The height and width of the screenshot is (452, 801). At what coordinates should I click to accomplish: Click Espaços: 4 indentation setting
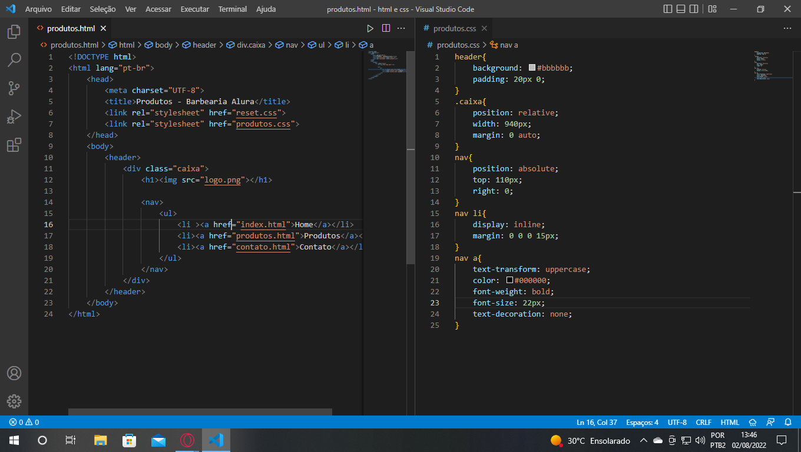tap(642, 423)
